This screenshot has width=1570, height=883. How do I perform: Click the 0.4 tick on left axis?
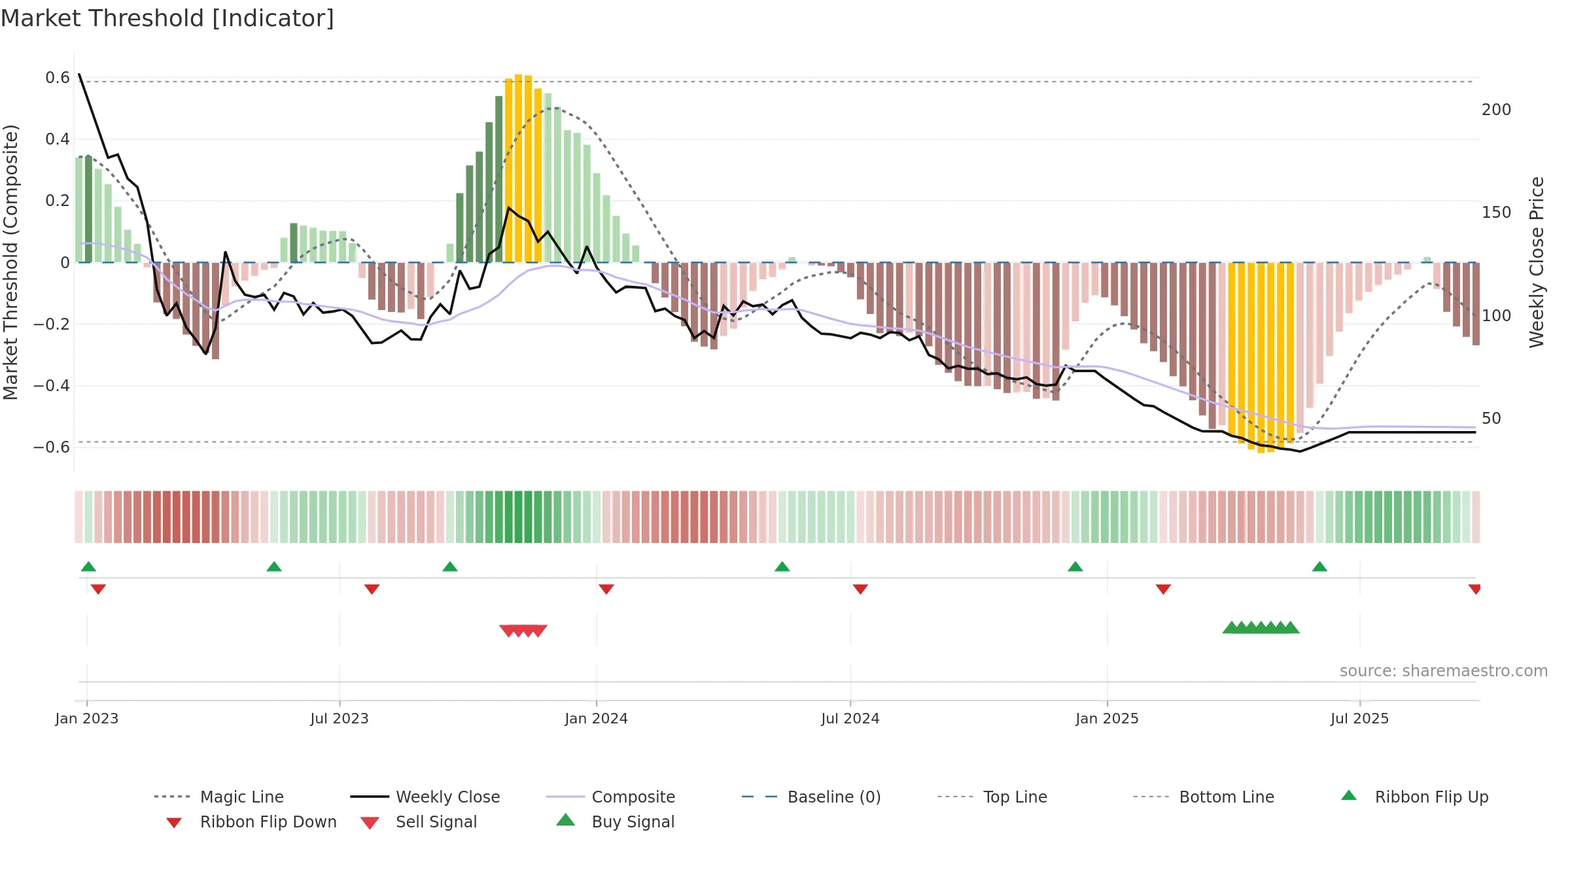(58, 139)
